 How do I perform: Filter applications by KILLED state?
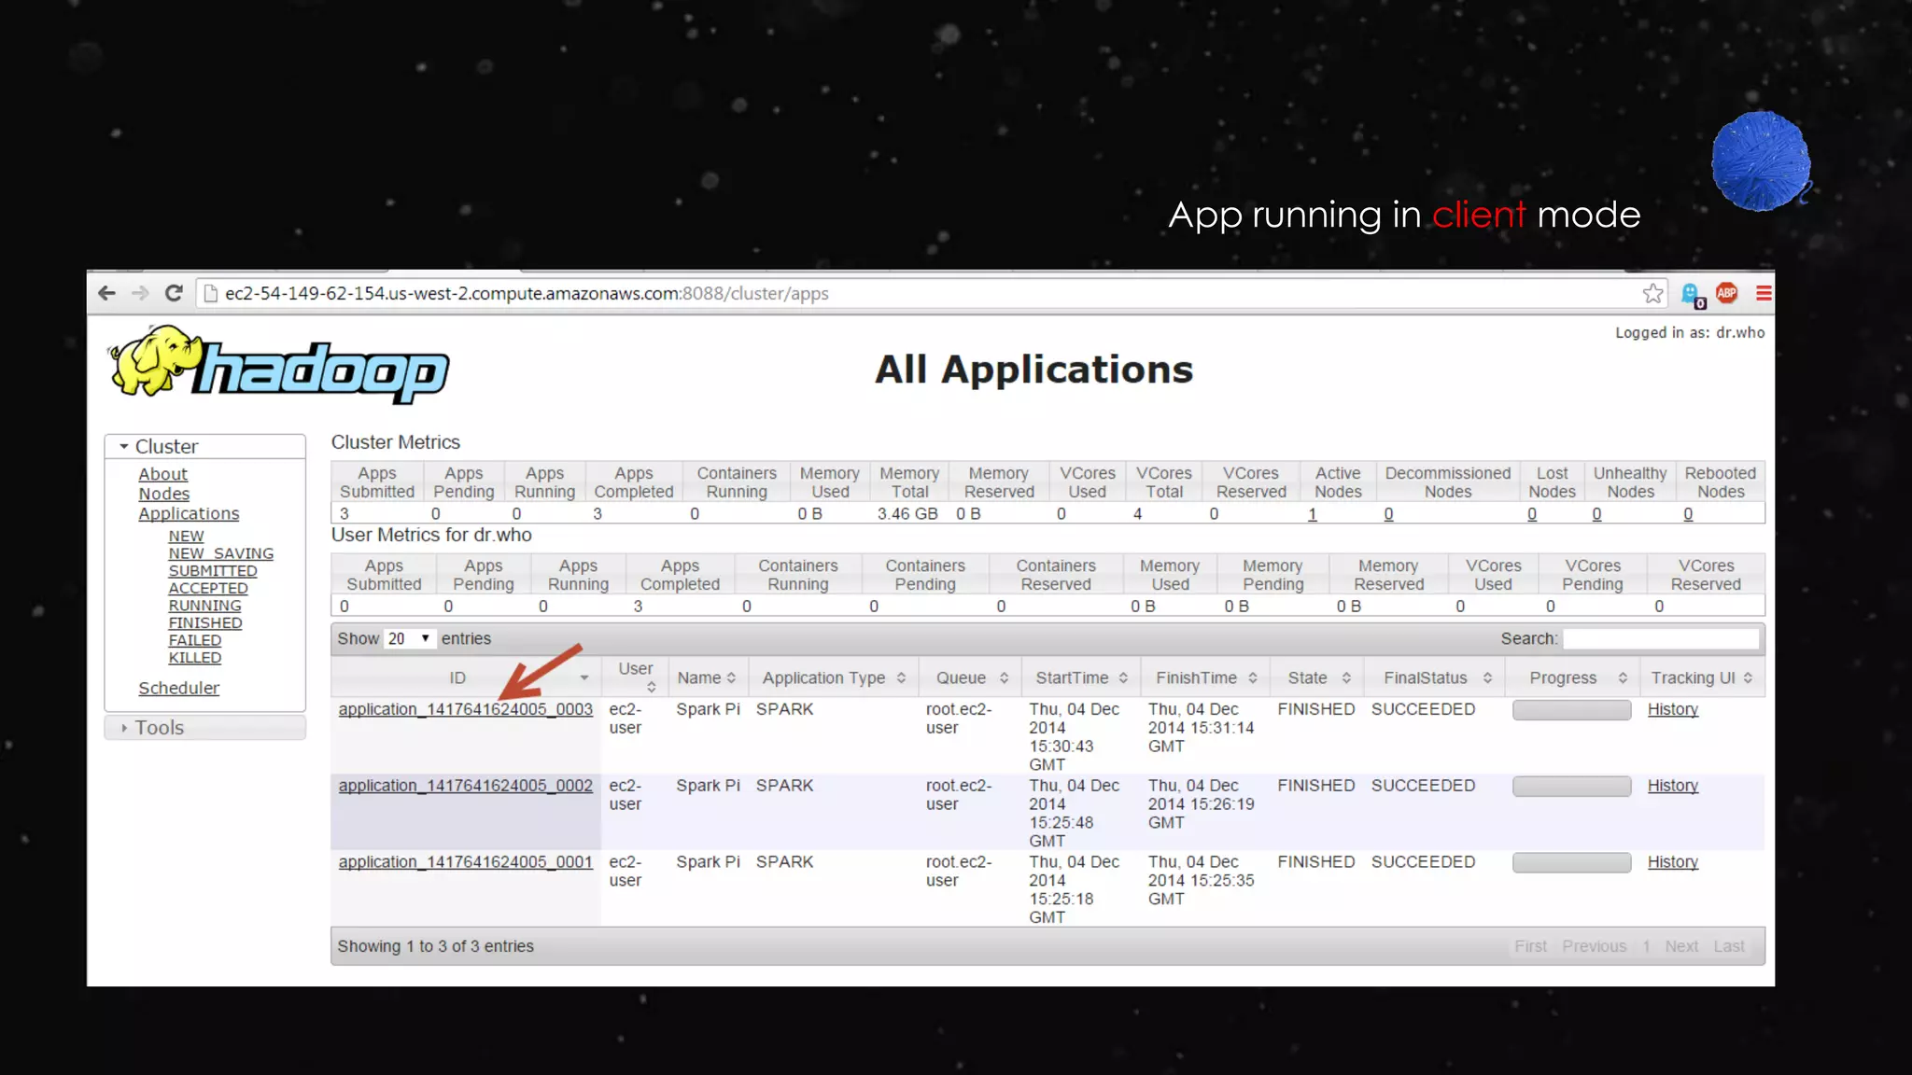point(194,657)
